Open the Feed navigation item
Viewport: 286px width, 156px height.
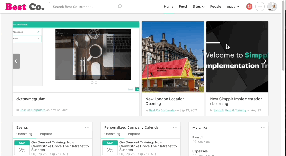click(183, 7)
